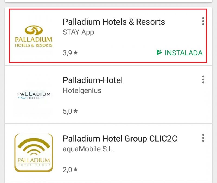Open the Palladium Hotels & Resorts app icon
Image resolution: width=217 pixels, height=183 pixels.
(34, 36)
